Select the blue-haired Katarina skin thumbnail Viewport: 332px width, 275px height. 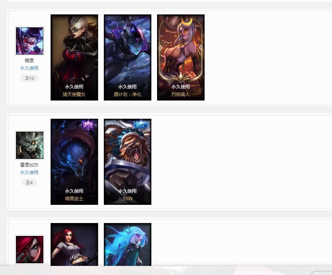coord(127,244)
